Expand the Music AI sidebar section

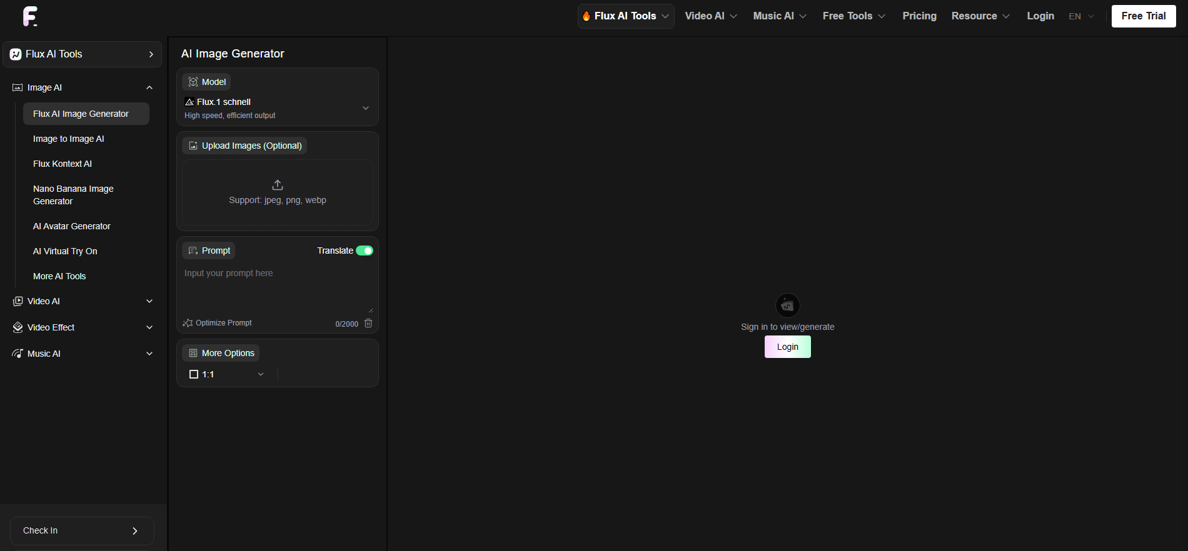[x=149, y=354]
